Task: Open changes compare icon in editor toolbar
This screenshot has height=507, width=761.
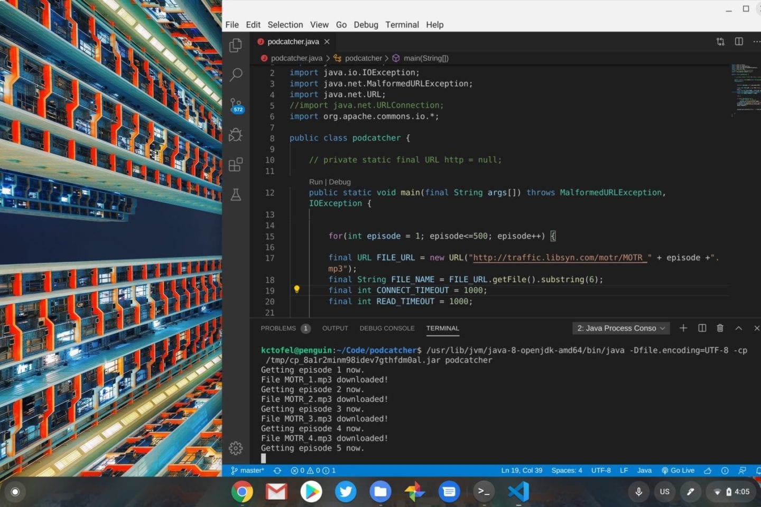Action: pyautogui.click(x=720, y=42)
